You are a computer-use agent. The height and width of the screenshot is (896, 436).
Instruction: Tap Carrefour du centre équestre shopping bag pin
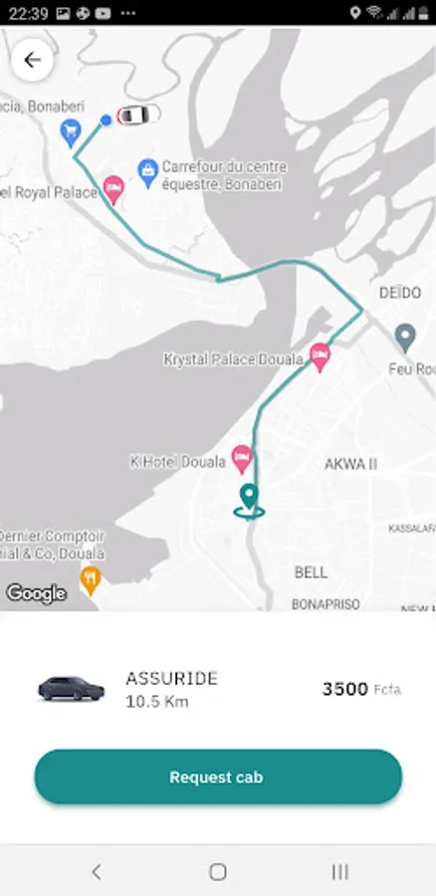point(148,173)
